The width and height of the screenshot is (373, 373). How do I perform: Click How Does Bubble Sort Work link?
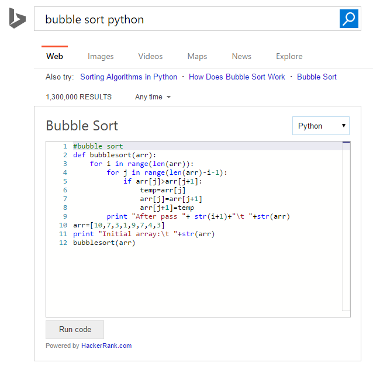coord(237,77)
